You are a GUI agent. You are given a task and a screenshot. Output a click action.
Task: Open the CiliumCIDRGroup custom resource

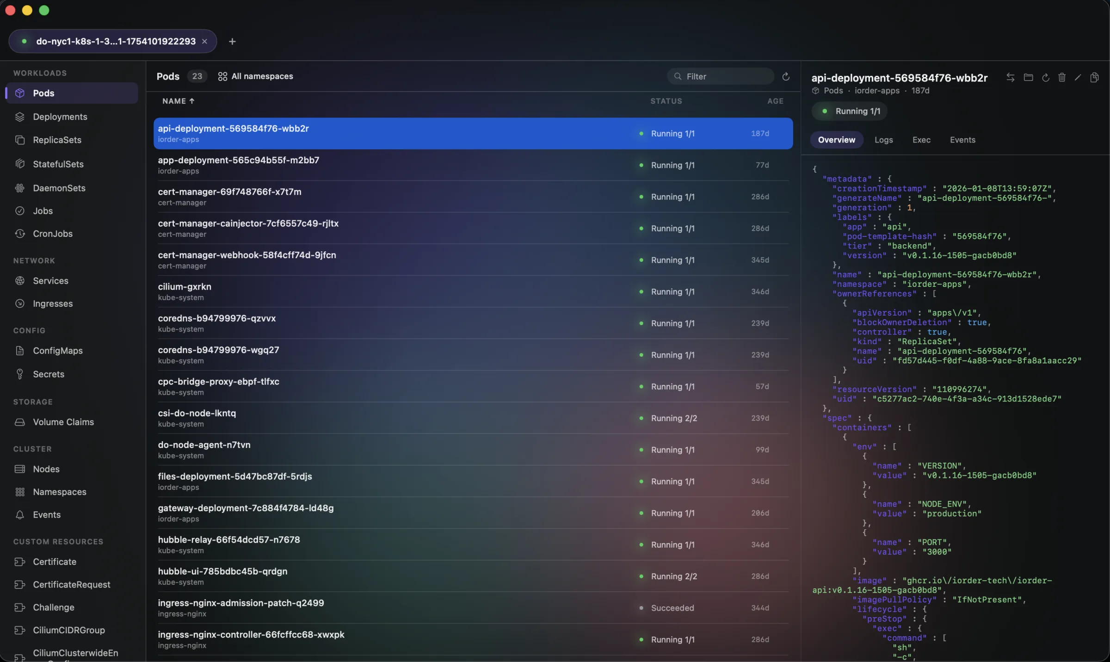point(72,631)
